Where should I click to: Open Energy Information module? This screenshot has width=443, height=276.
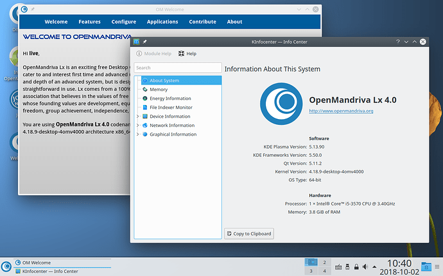tap(170, 99)
